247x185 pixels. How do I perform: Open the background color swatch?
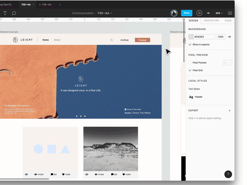pos(191,37)
